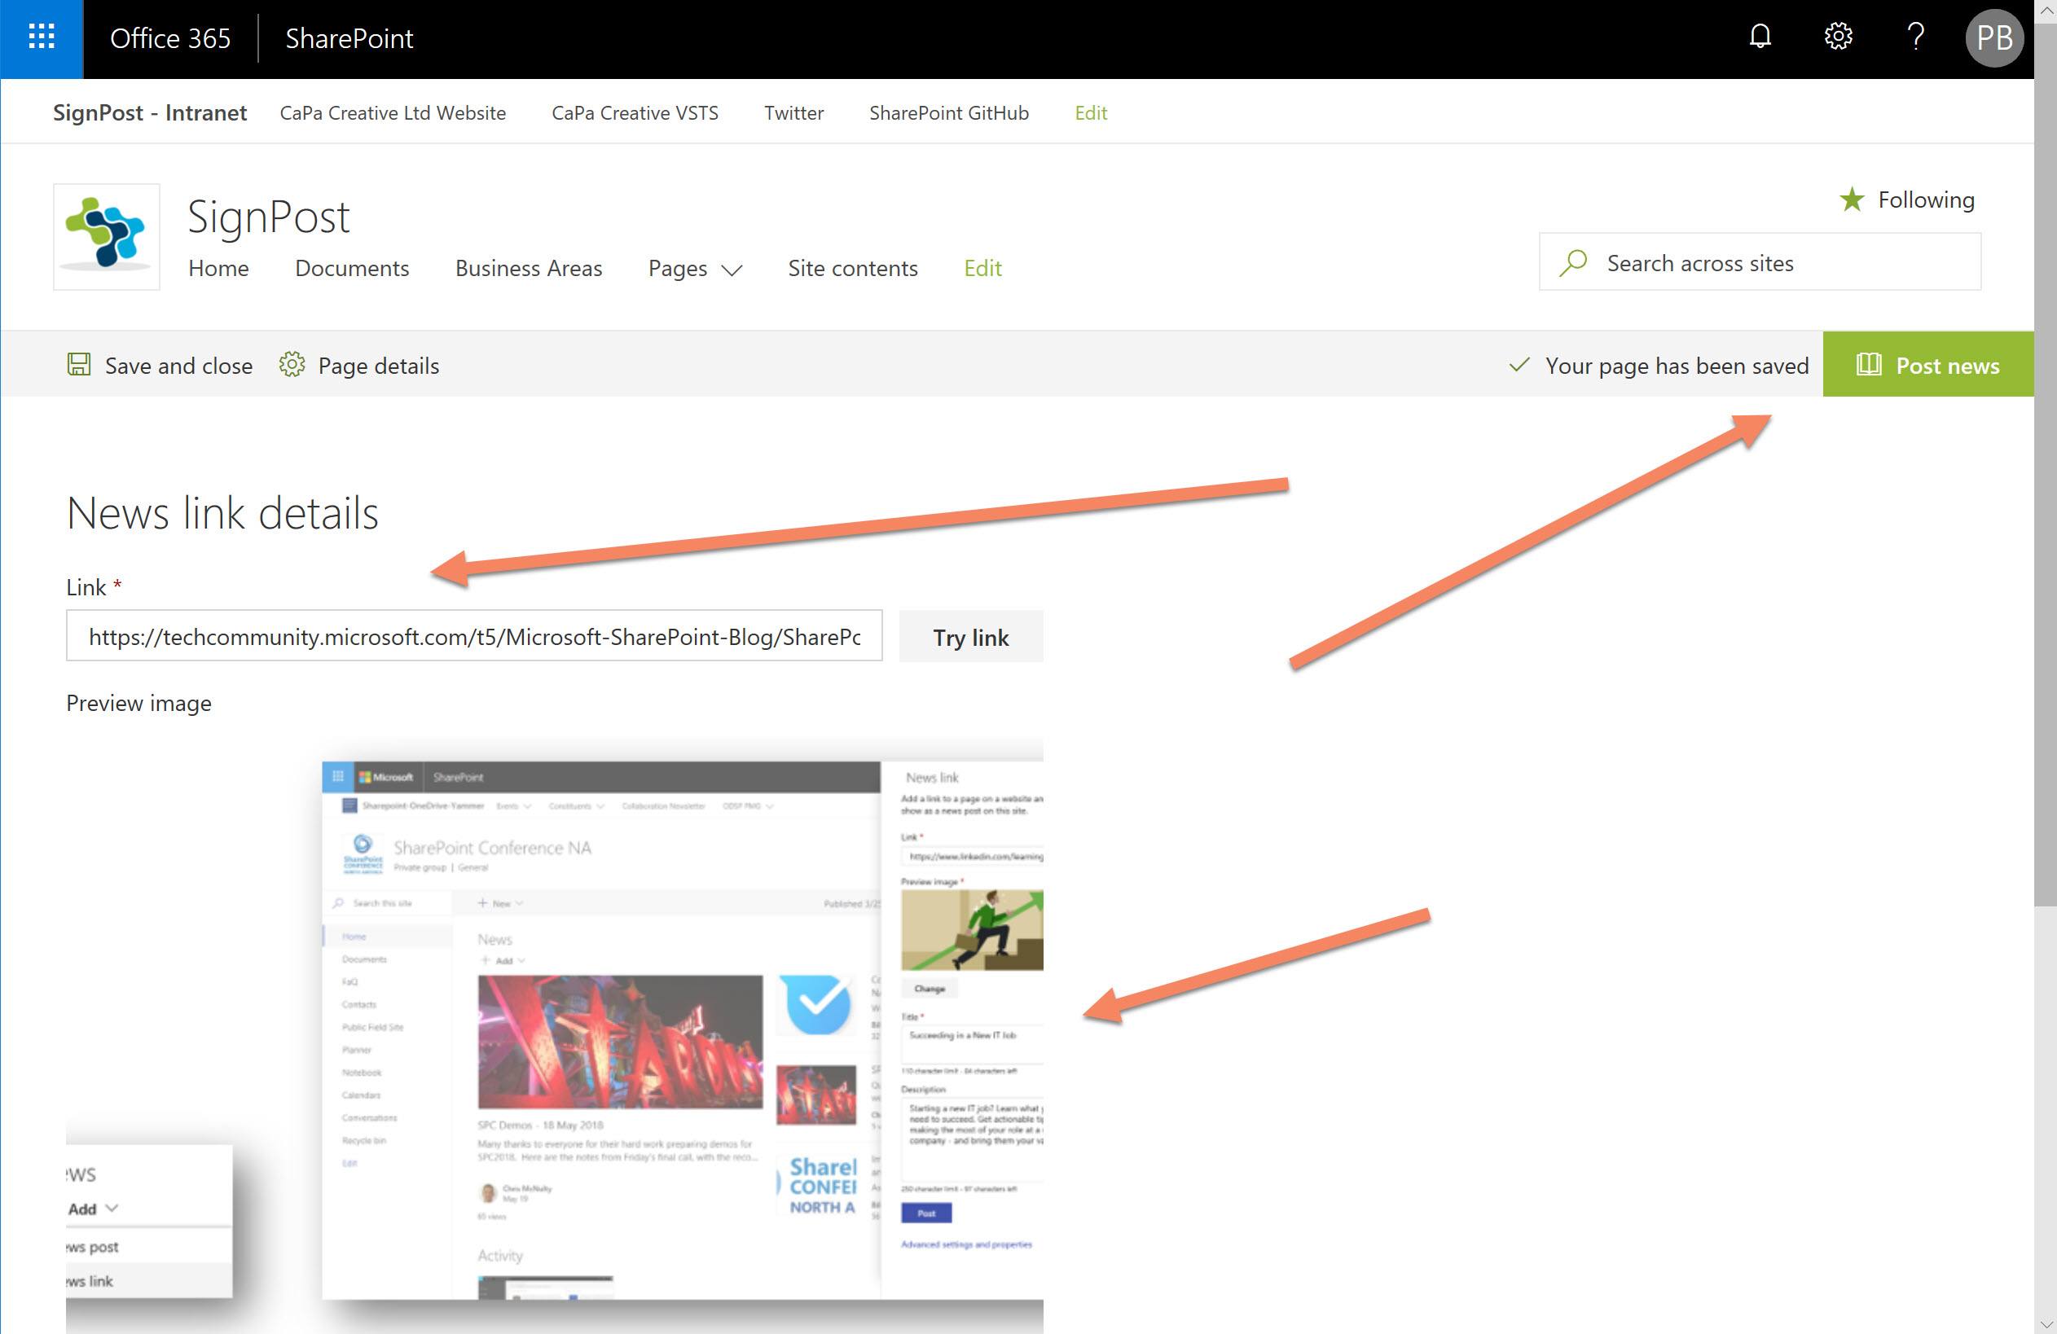The height and width of the screenshot is (1334, 2057).
Task: Click the Try link button
Action: click(x=970, y=637)
